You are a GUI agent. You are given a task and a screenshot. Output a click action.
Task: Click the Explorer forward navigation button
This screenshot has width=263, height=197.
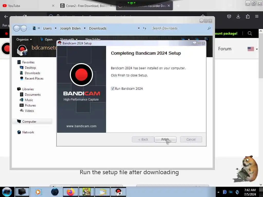pos(24,28)
